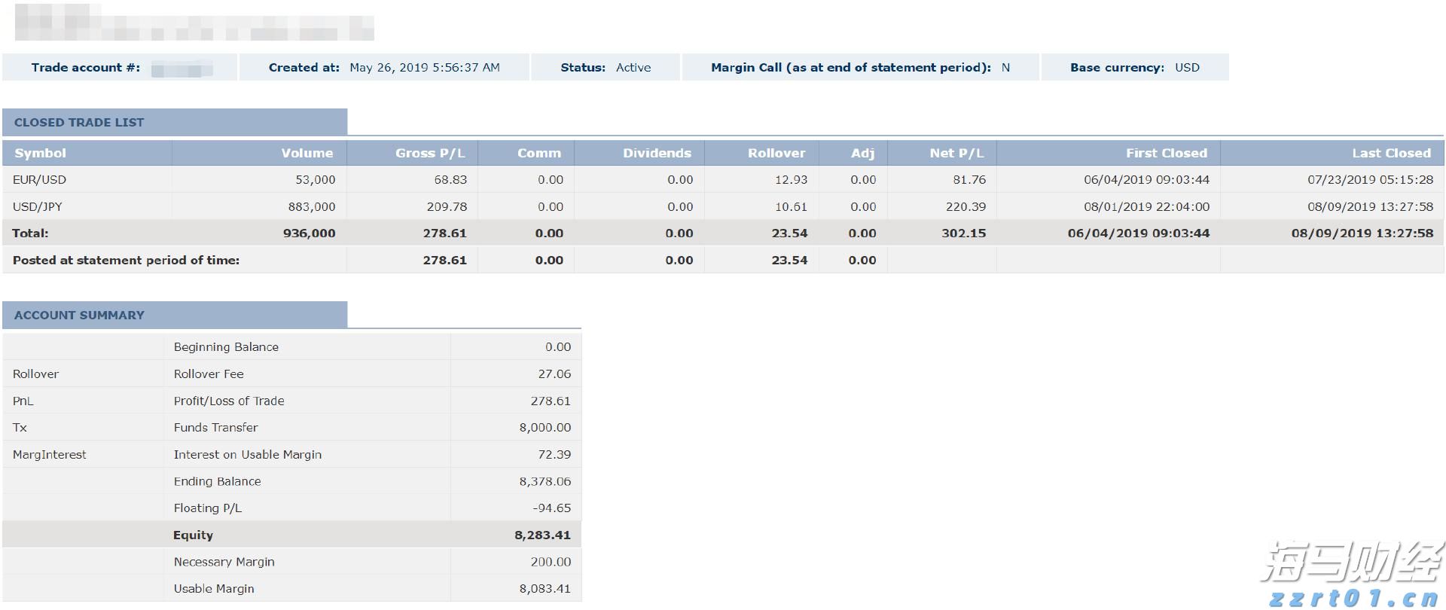The width and height of the screenshot is (1446, 610).
Task: Click the Closed Trade List section header
Action: tap(79, 123)
